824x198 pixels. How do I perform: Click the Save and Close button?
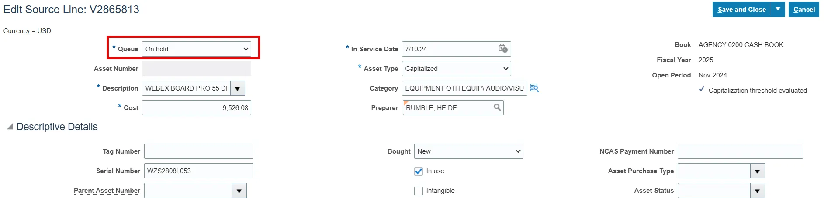(x=741, y=10)
